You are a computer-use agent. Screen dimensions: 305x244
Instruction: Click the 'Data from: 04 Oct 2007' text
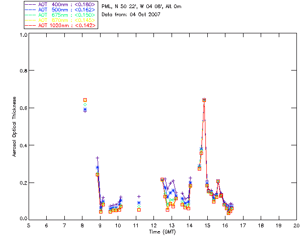coord(131,14)
